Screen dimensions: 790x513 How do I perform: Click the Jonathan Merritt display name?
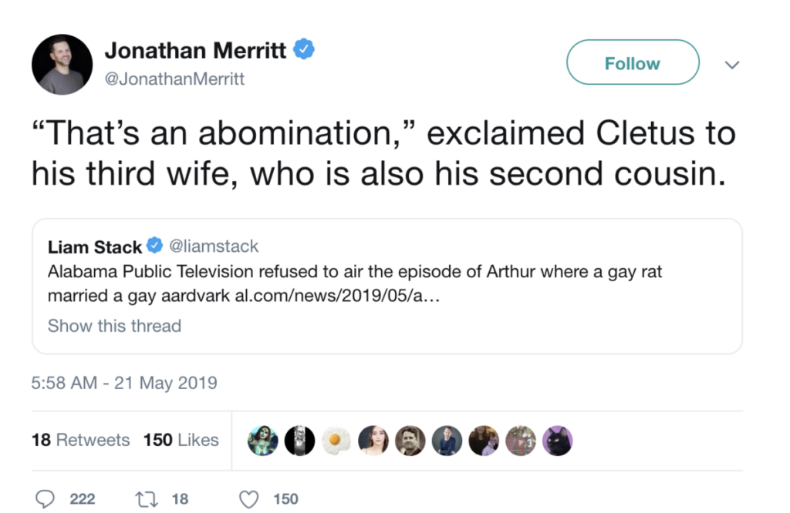195,50
